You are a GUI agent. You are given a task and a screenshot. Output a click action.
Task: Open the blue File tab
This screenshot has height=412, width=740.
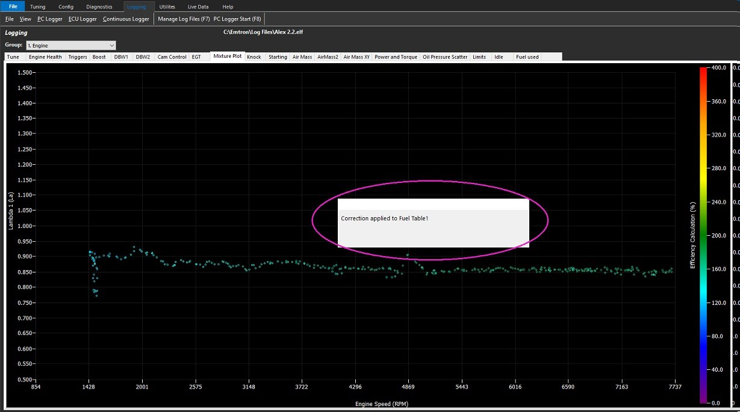tap(13, 7)
